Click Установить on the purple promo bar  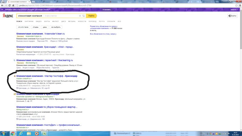pos(106,10)
